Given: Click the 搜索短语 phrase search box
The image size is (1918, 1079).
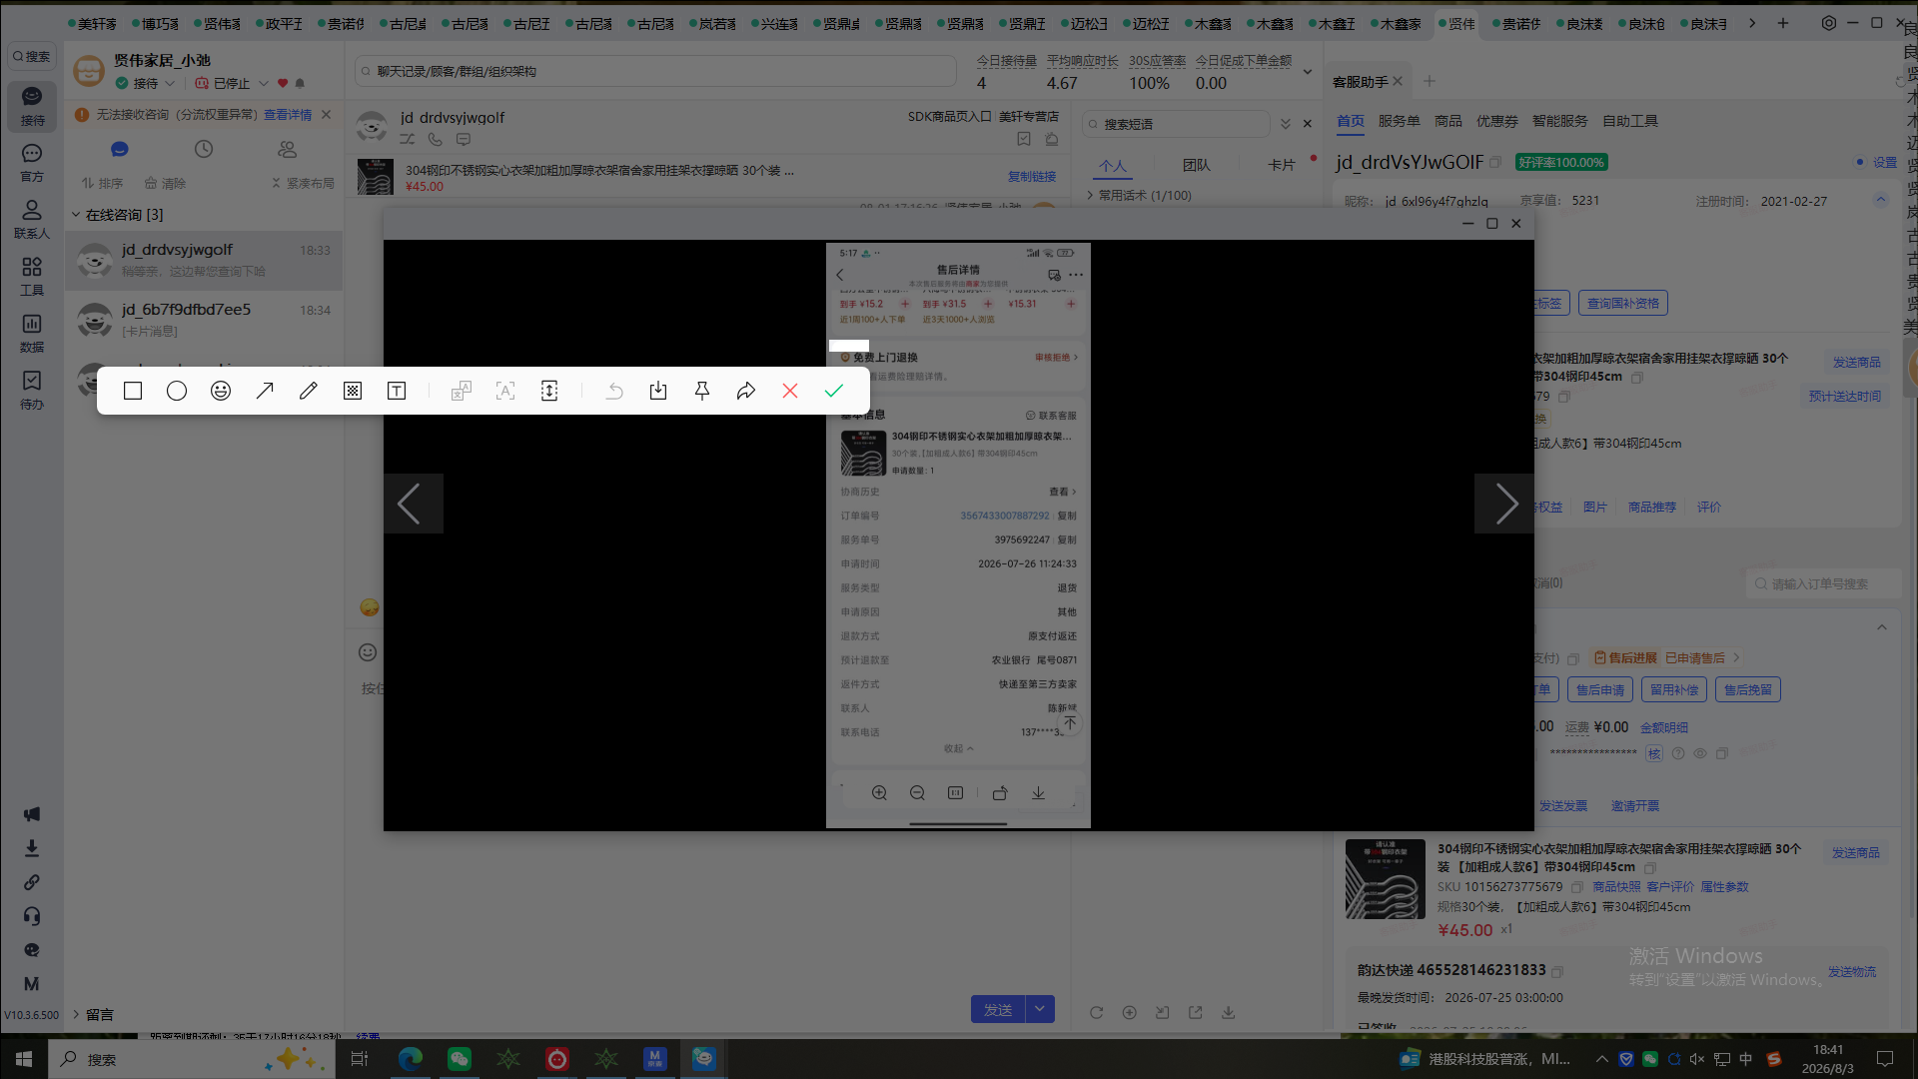Looking at the screenshot, I should (x=1176, y=124).
